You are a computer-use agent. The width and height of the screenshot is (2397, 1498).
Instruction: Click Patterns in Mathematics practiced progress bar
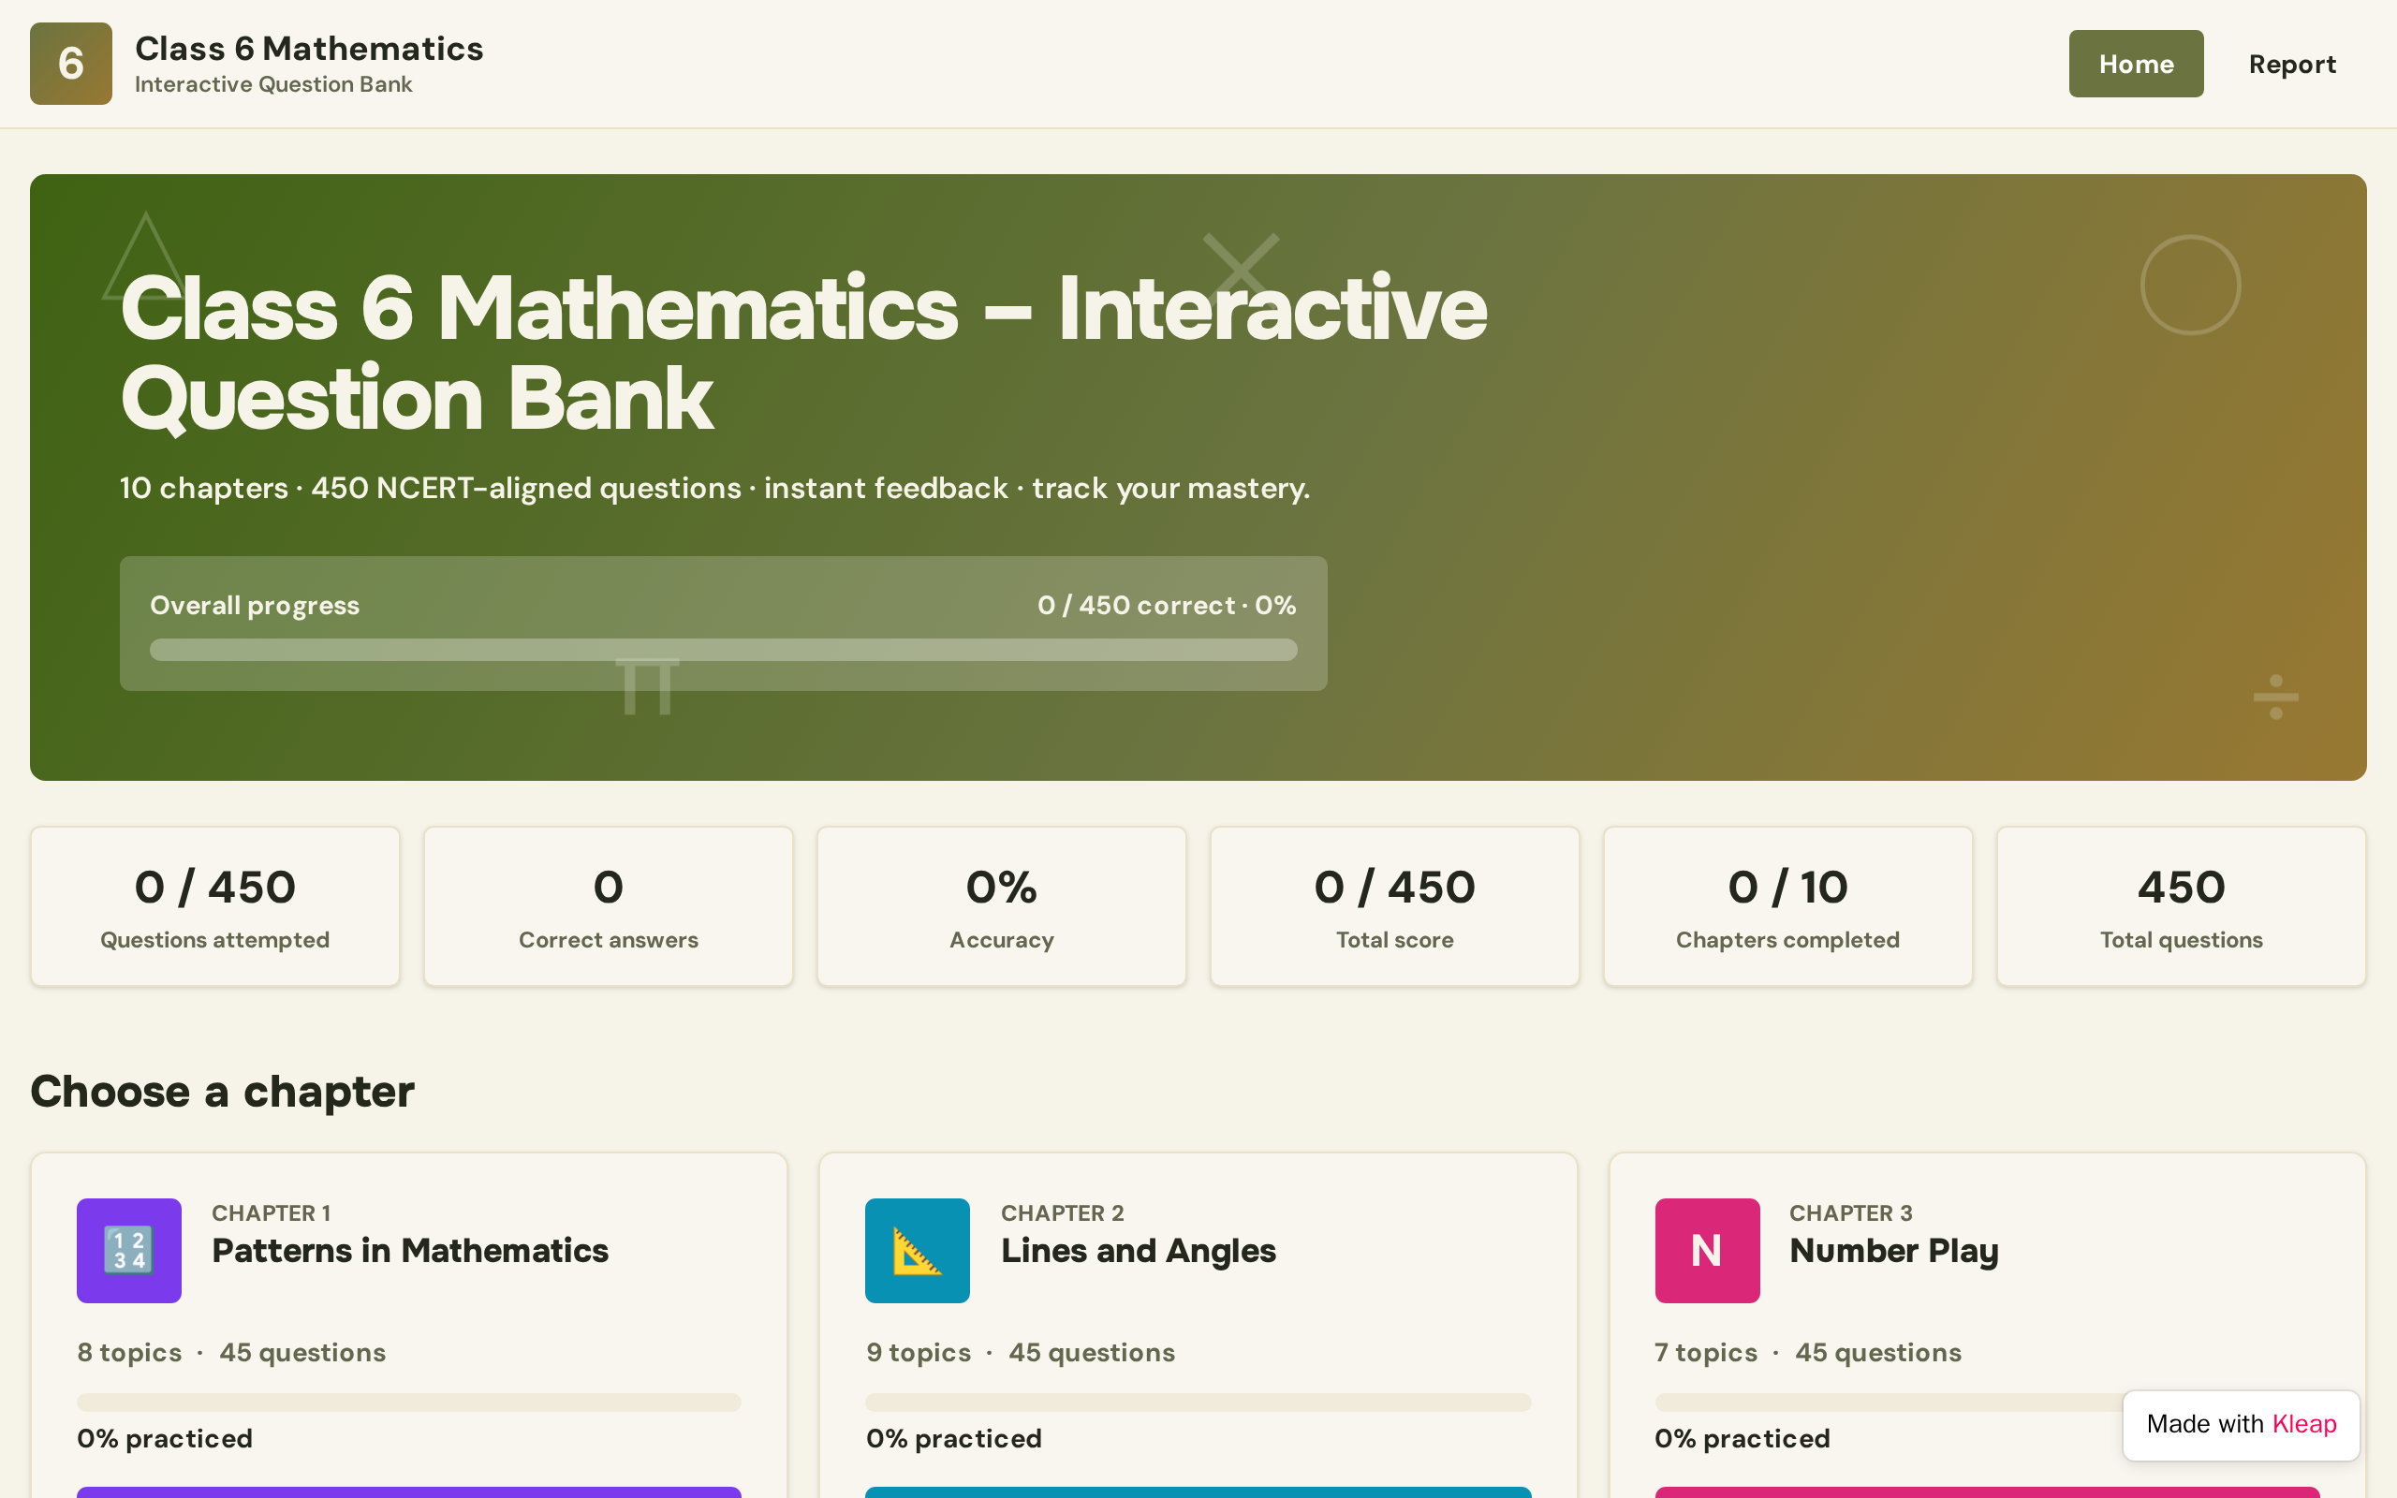(409, 1402)
